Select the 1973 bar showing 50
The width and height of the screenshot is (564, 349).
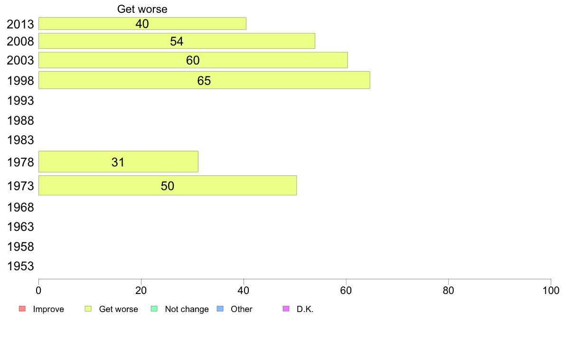168,185
